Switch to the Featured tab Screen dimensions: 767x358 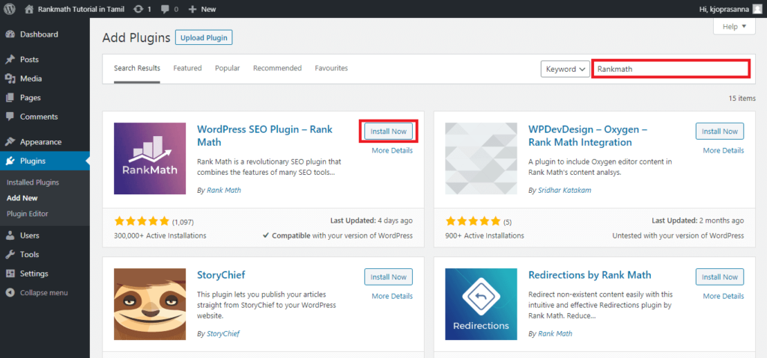[x=187, y=68]
